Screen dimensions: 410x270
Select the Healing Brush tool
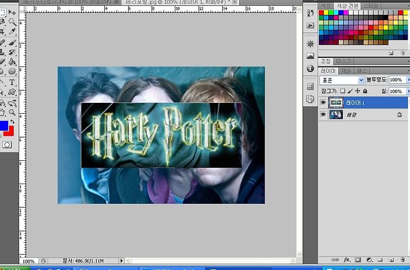pyautogui.click(x=2, y=42)
